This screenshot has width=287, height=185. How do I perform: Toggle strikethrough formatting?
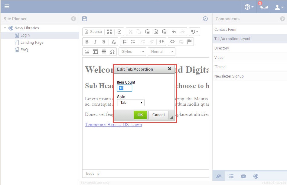[x=104, y=42]
